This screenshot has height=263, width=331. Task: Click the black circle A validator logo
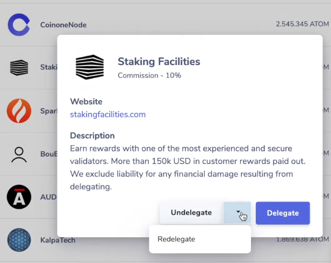[19, 197]
